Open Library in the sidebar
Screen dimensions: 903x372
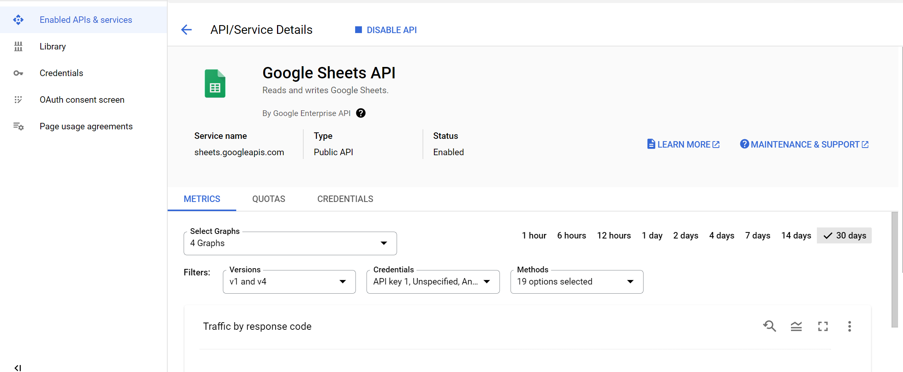tap(83, 46)
